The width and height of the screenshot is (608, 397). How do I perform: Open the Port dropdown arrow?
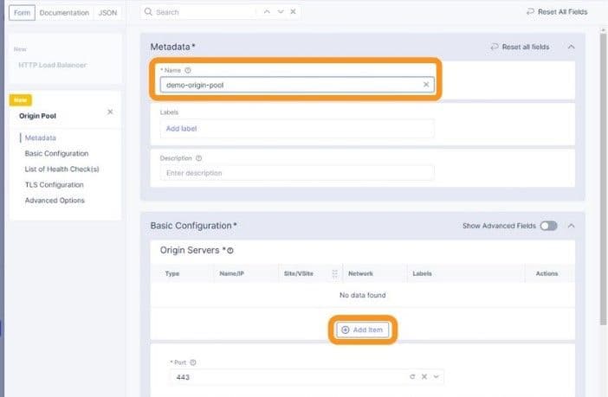(x=437, y=376)
